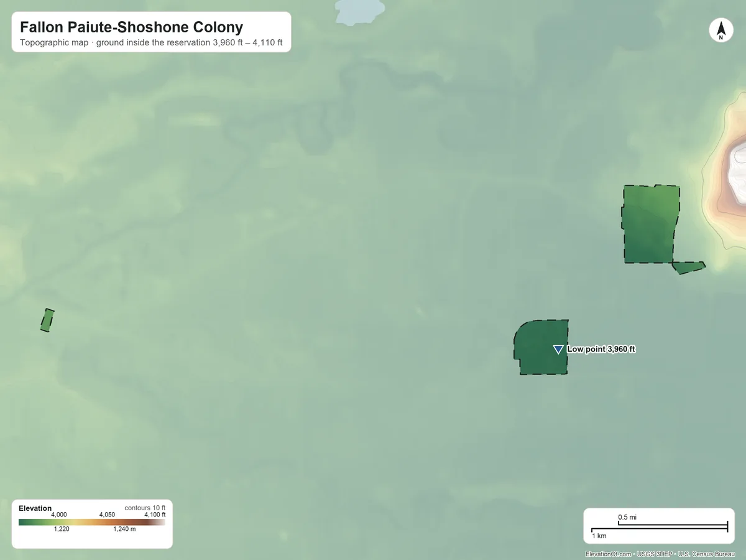Click the 4,000 elevation legend tick label
The height and width of the screenshot is (560, 746).
59,515
